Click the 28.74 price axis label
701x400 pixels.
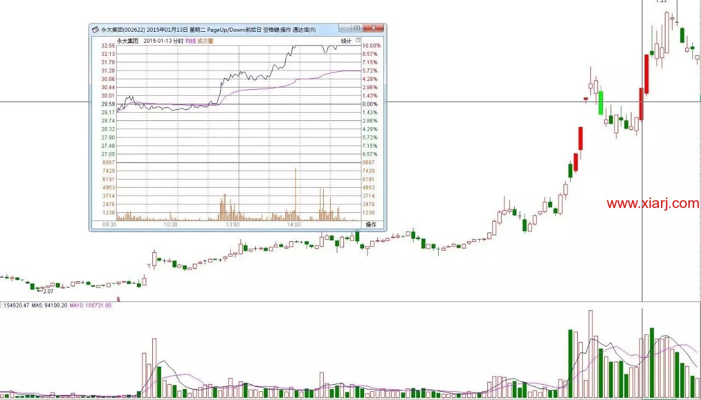pyautogui.click(x=108, y=120)
